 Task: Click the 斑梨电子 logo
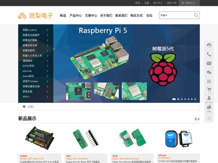click(36, 15)
